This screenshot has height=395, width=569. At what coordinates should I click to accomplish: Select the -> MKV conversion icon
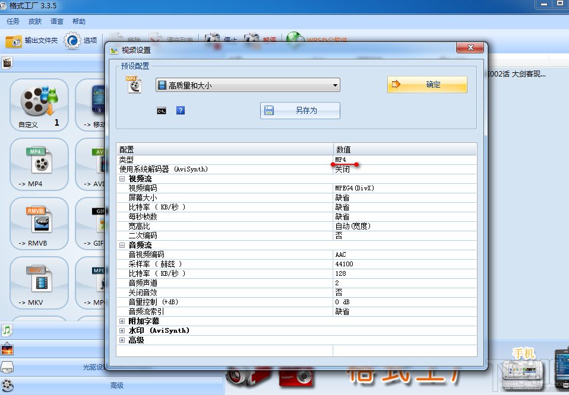39,279
